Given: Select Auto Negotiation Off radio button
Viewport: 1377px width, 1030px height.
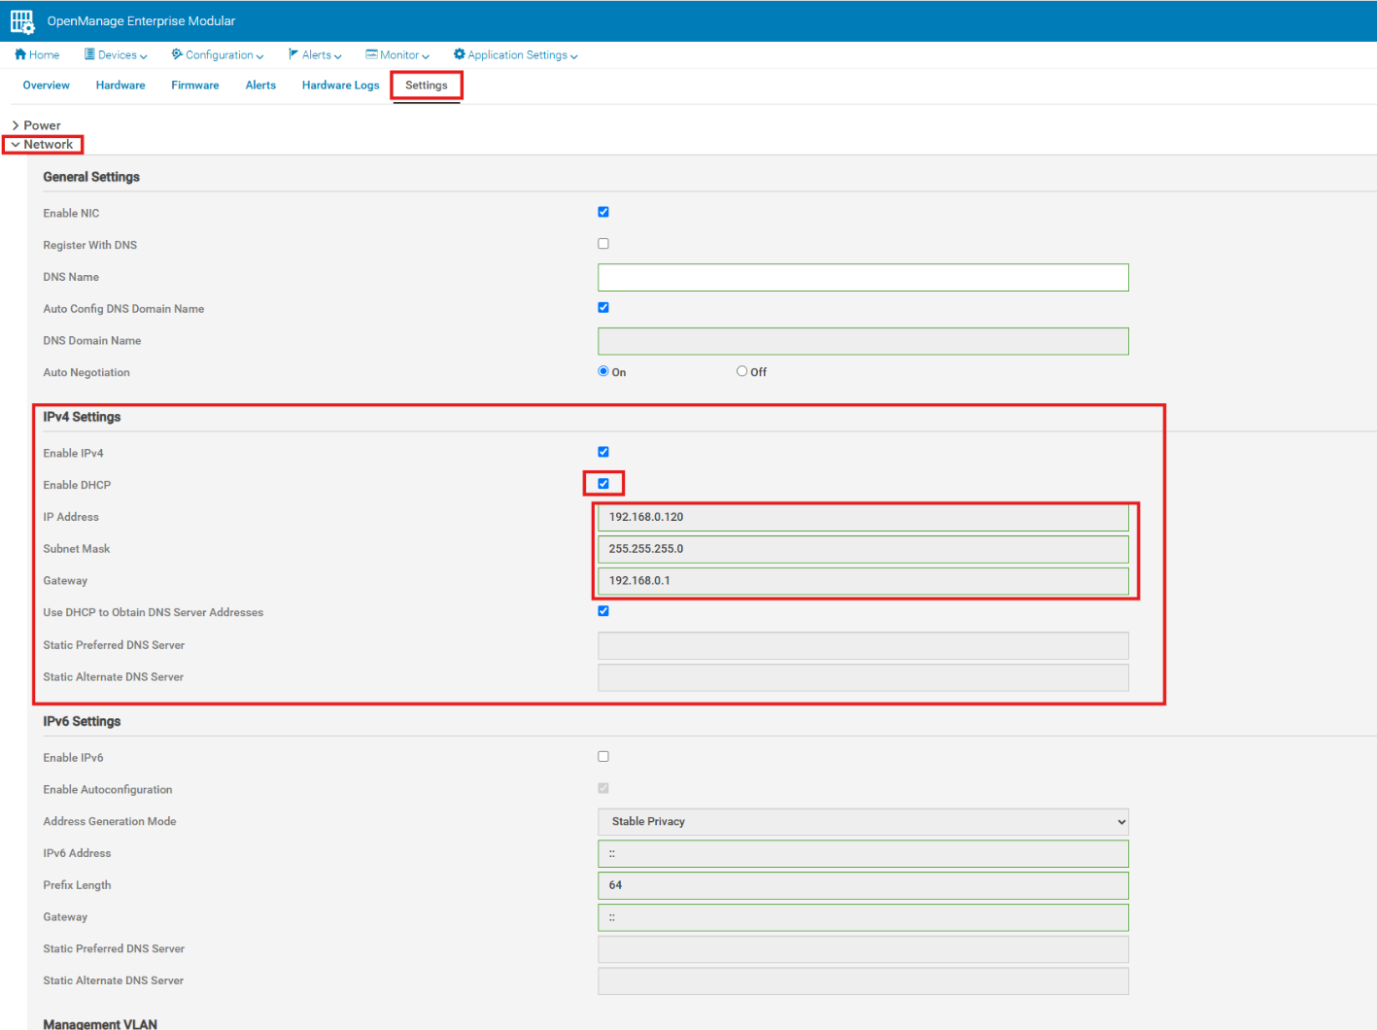Looking at the screenshot, I should (x=741, y=371).
